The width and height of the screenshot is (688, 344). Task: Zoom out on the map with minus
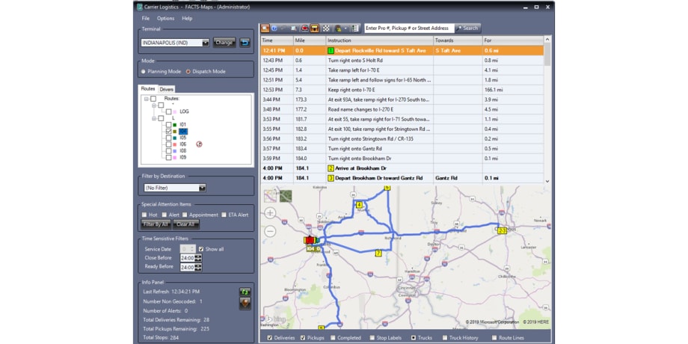pos(270,231)
